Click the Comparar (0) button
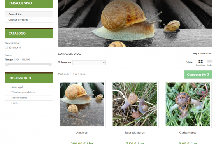Image resolution: width=216 pixels, height=144 pixels. point(198,74)
